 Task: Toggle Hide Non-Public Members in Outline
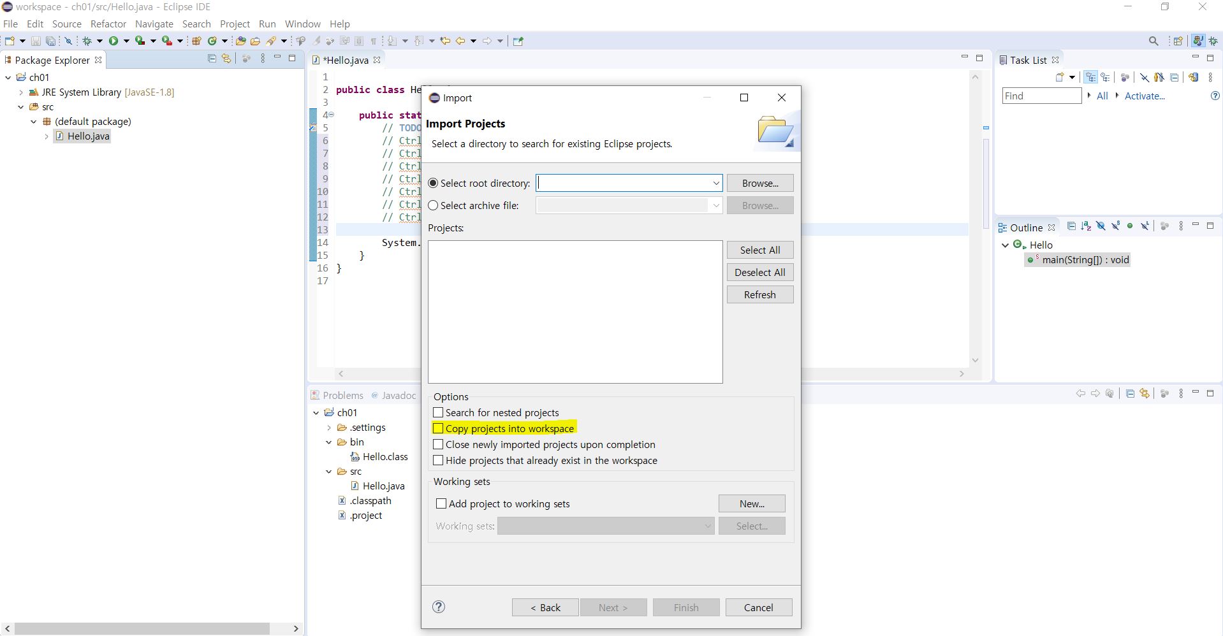pyautogui.click(x=1130, y=226)
